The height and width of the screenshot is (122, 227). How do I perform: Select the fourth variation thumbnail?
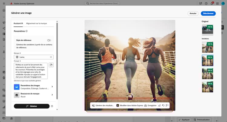click(x=207, y=87)
